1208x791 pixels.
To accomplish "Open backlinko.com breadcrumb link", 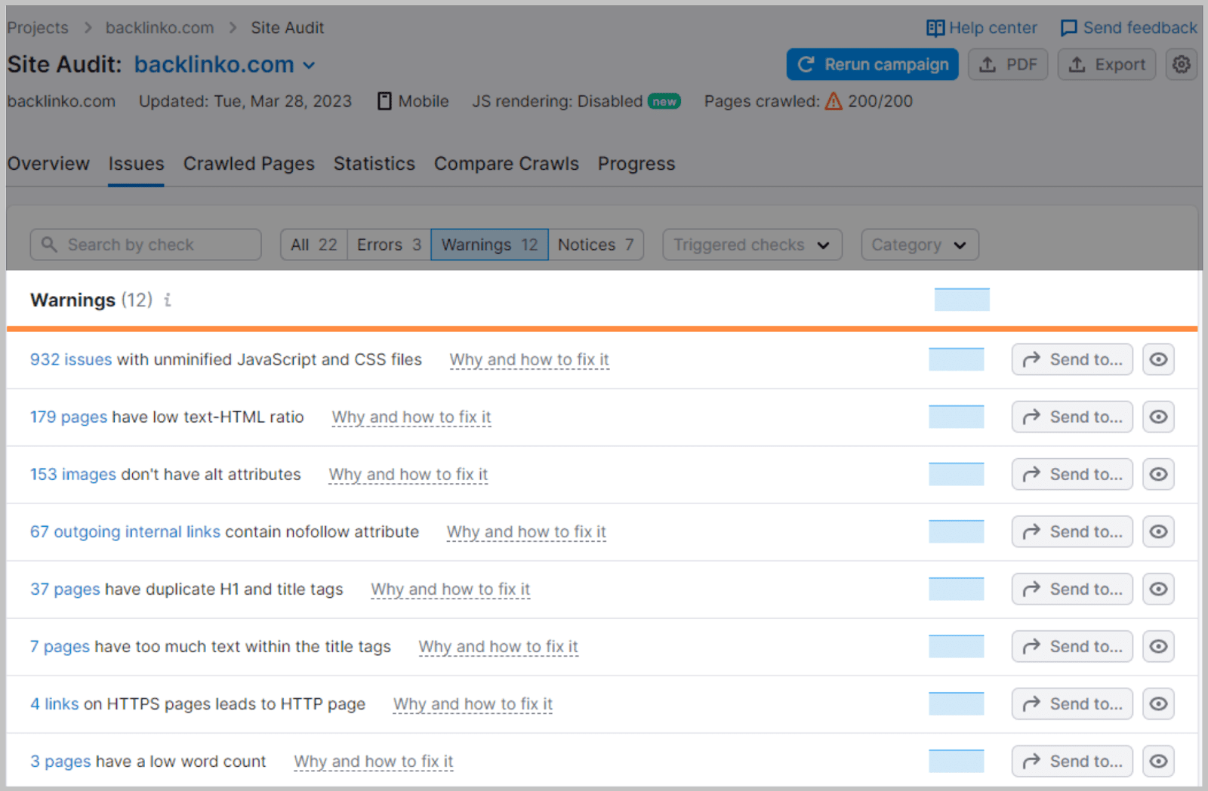I will (x=159, y=28).
